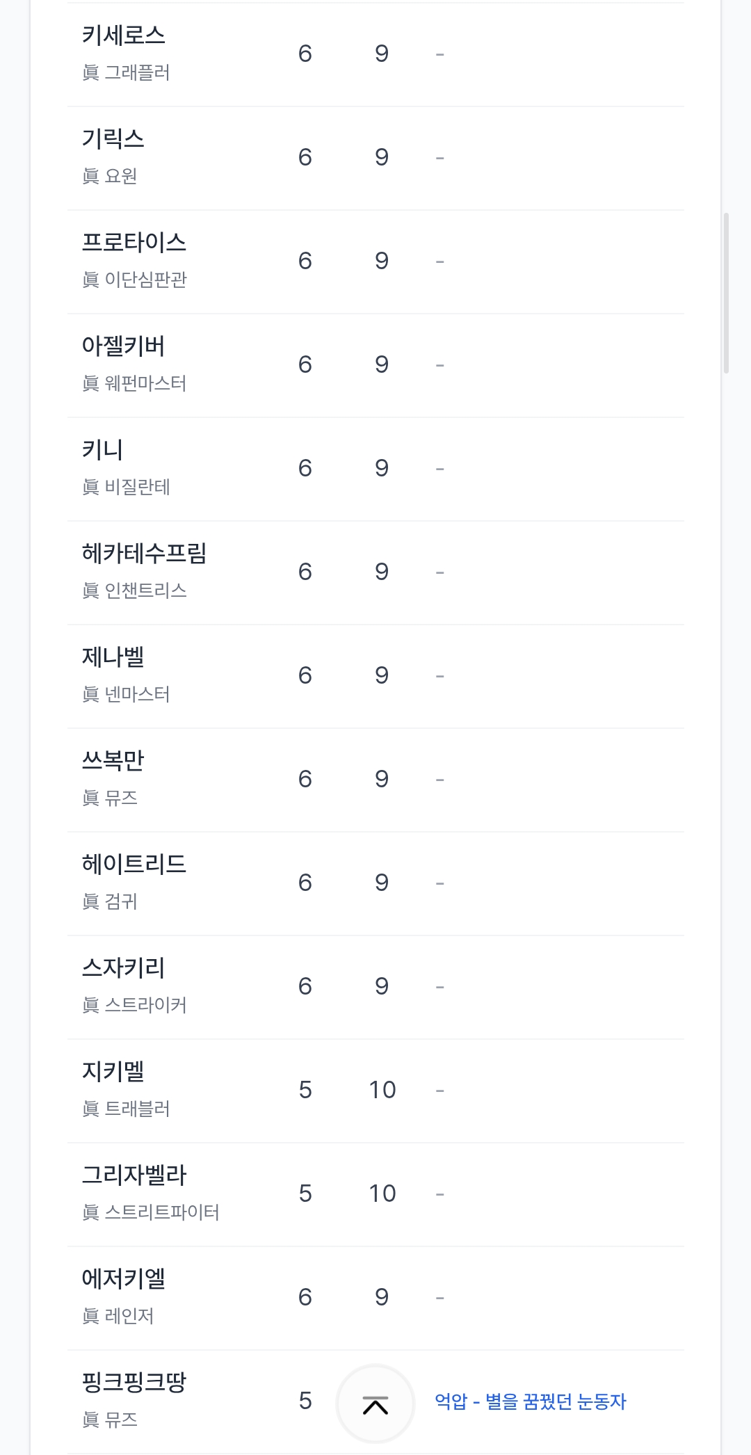Select character 키세로스 row
The image size is (751, 1455).
click(124, 35)
